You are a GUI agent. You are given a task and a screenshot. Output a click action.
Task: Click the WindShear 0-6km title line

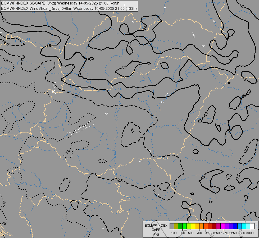tap(69, 8)
